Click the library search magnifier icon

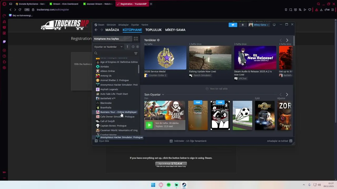[96, 53]
